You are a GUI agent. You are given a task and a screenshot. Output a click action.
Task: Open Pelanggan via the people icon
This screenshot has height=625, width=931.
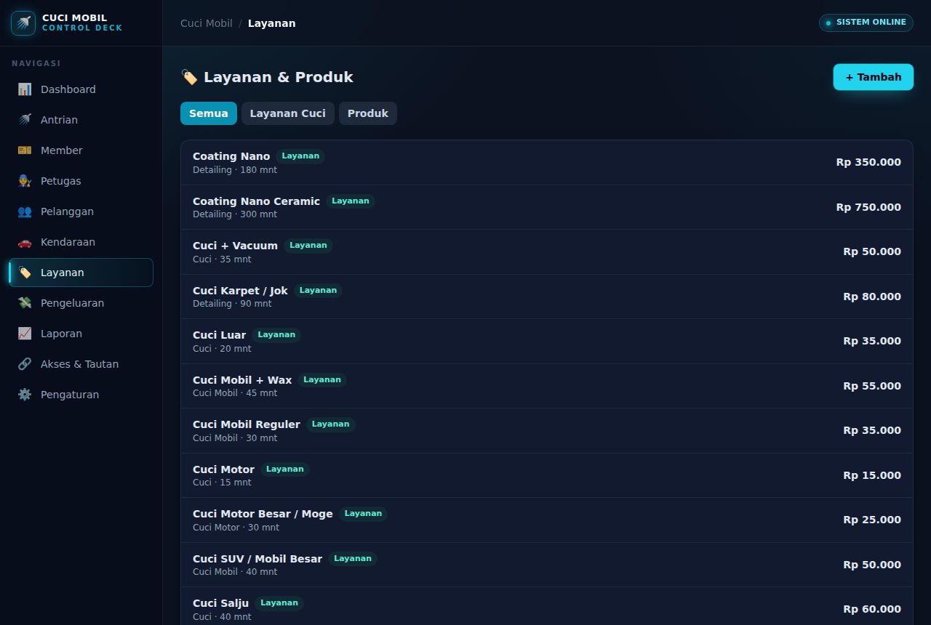[25, 211]
